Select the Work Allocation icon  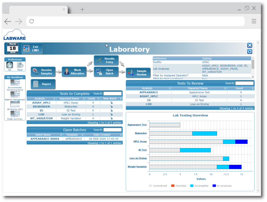(74, 72)
